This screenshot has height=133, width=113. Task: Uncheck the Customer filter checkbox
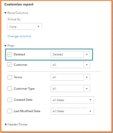(10, 65)
